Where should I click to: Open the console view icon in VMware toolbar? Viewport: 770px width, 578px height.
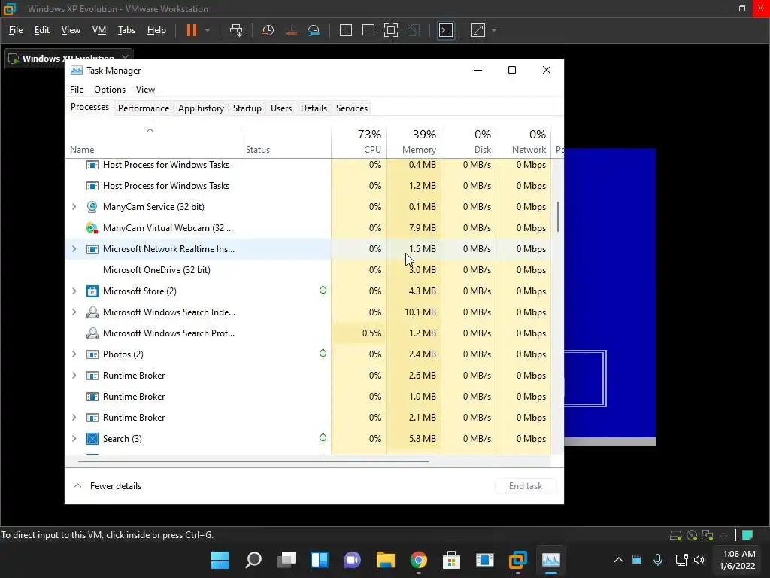(446, 30)
